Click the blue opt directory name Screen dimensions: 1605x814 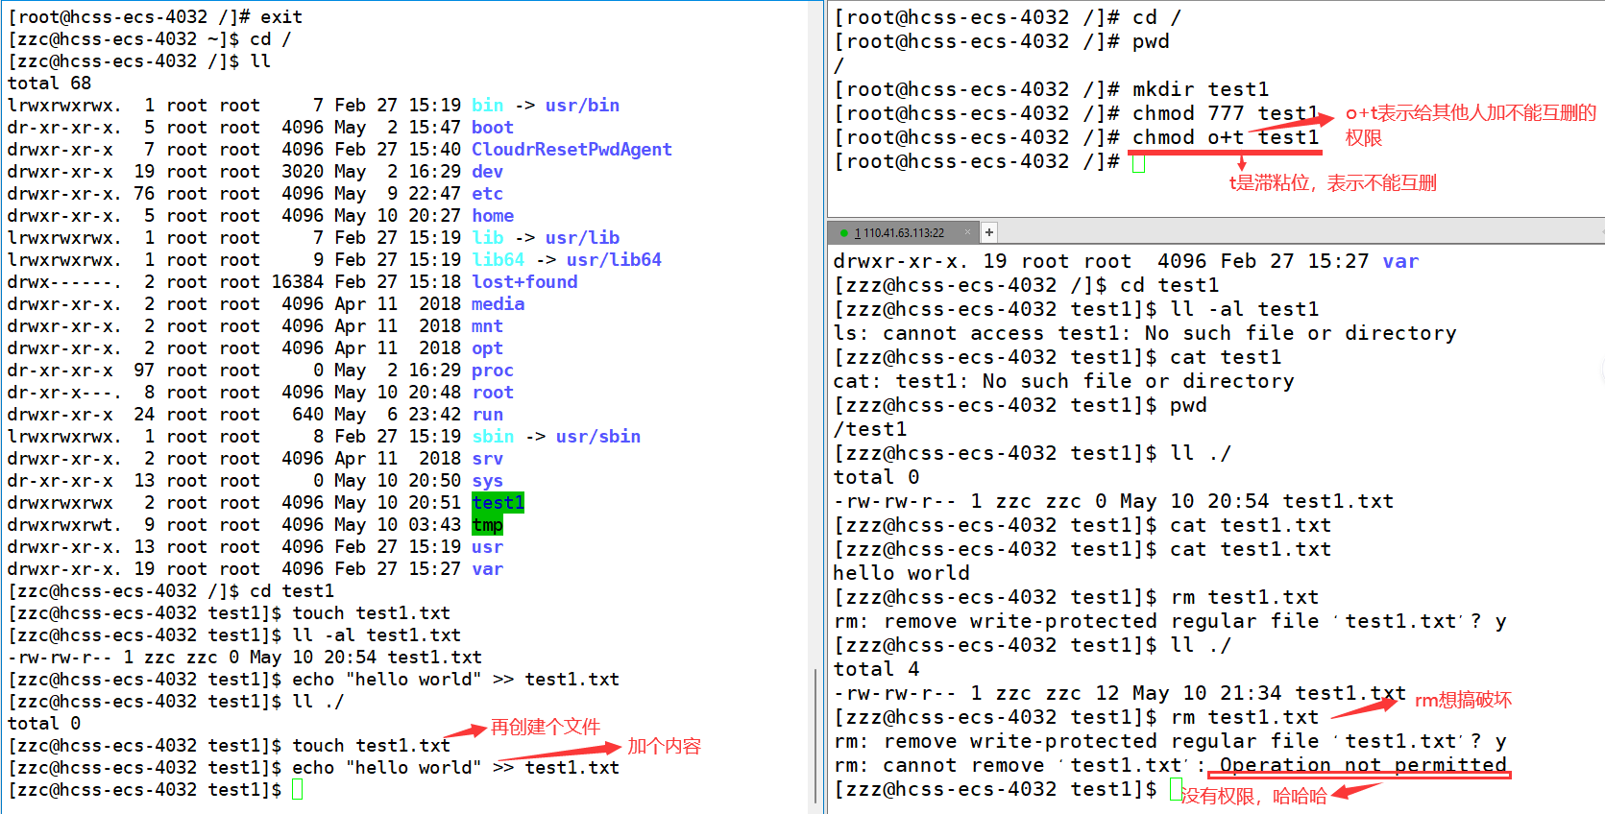tap(487, 348)
